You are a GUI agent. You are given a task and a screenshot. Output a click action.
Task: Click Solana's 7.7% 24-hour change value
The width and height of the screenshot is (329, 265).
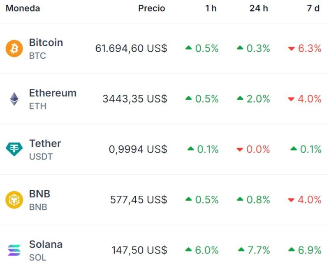pos(258,250)
